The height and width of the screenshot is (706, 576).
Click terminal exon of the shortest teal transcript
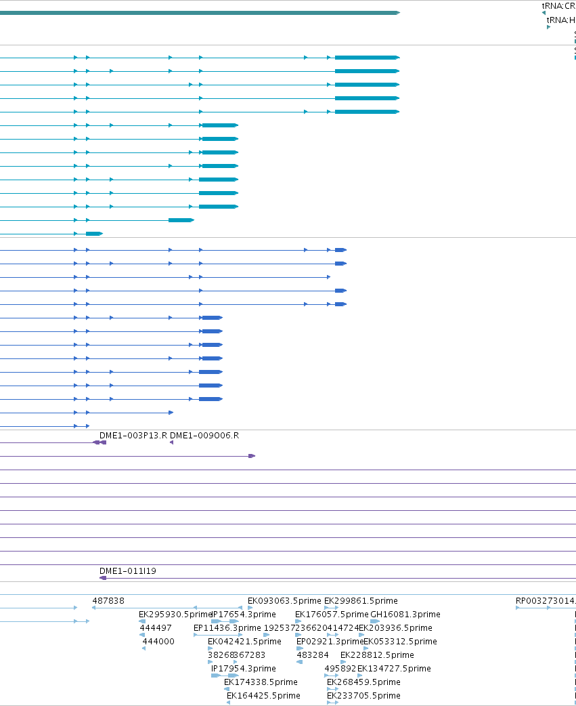(x=95, y=234)
